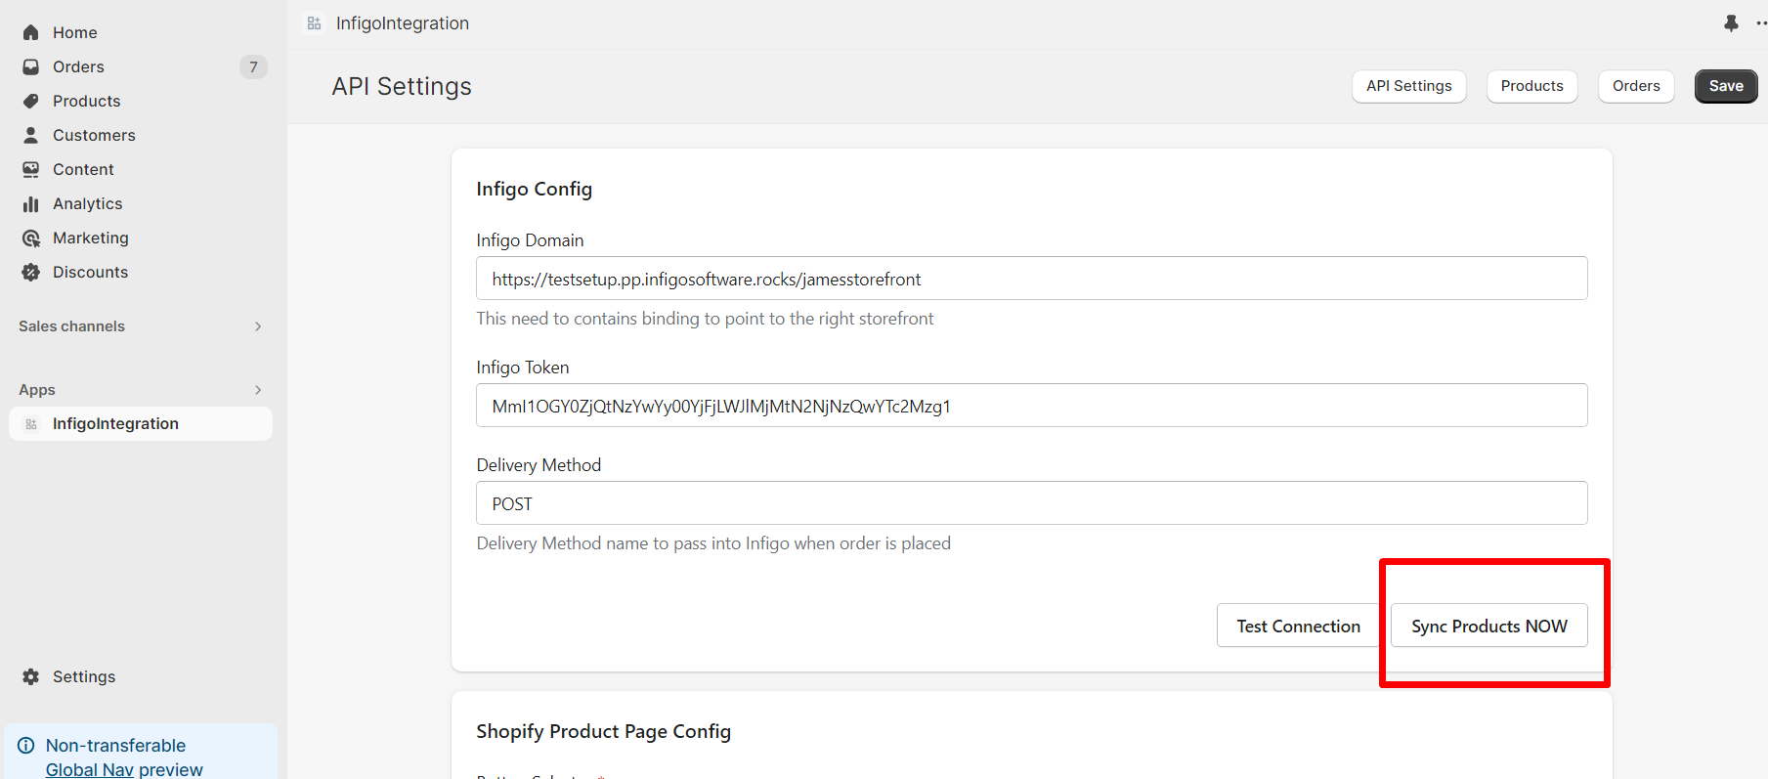This screenshot has height=779, width=1768.
Task: Click the Infigo Domain input field
Action: pyautogui.click(x=1031, y=279)
